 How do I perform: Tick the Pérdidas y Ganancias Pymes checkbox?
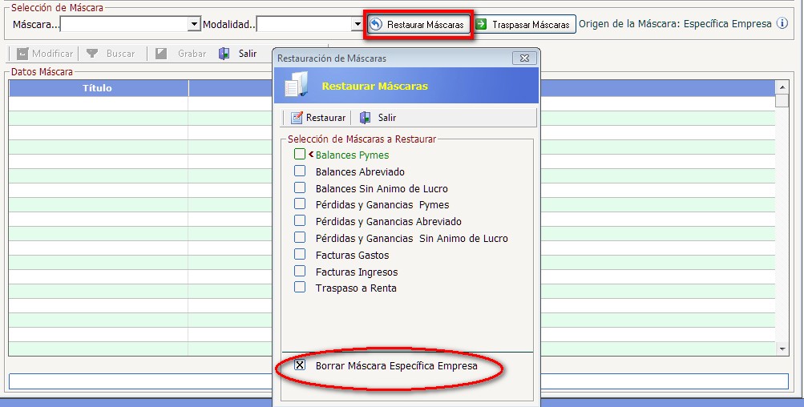(x=300, y=204)
